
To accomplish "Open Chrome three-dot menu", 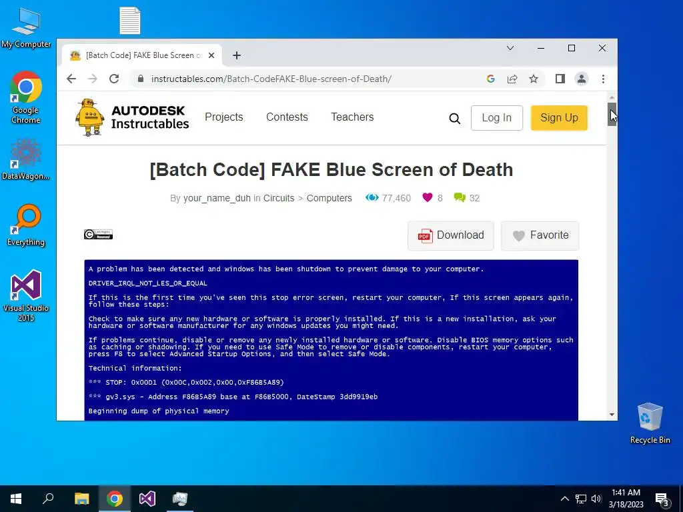I will tap(603, 79).
